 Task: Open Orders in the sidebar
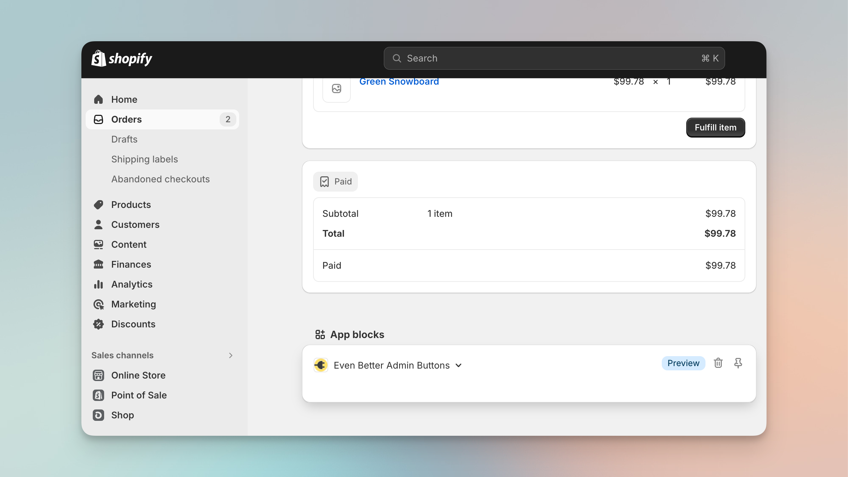pos(162,119)
